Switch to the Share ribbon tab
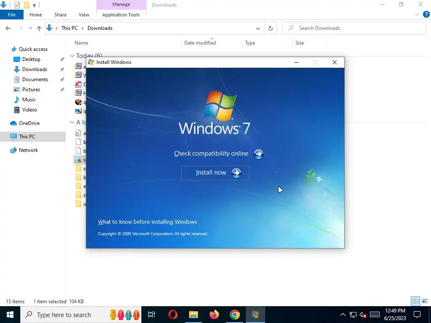Viewport: 431px width, 323px height. (x=60, y=15)
